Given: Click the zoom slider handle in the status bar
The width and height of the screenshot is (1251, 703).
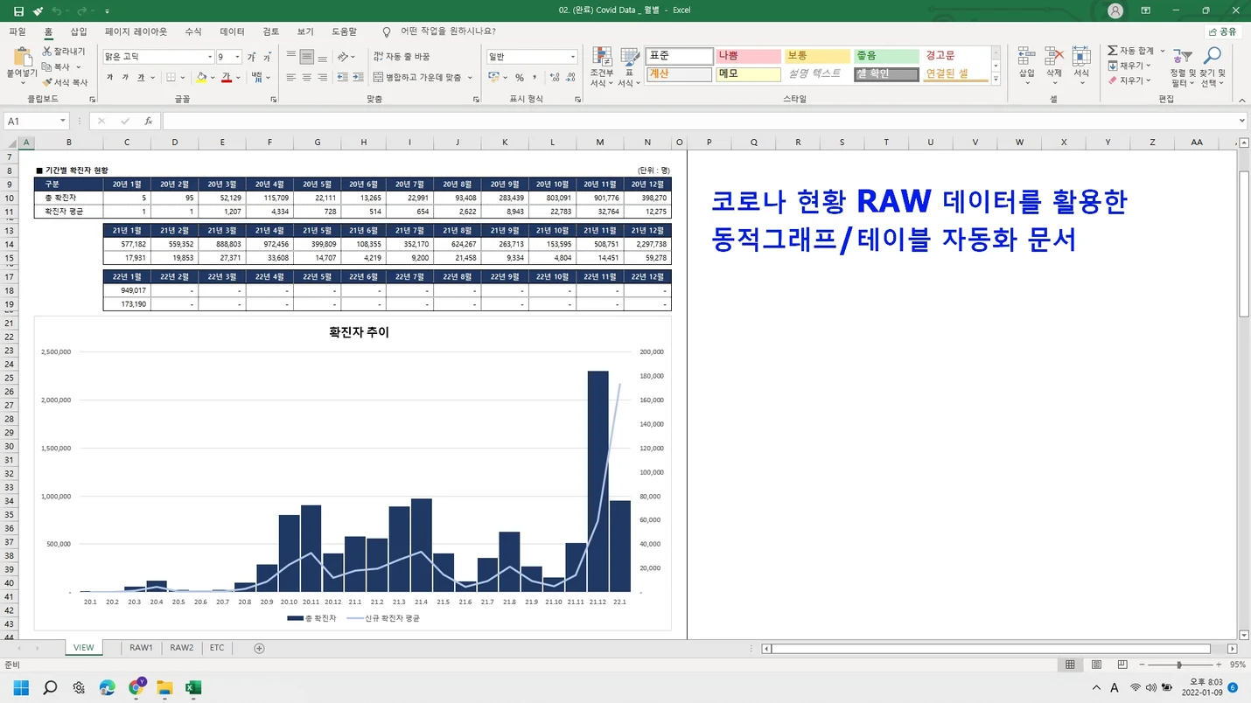Looking at the screenshot, I should pos(1178,665).
